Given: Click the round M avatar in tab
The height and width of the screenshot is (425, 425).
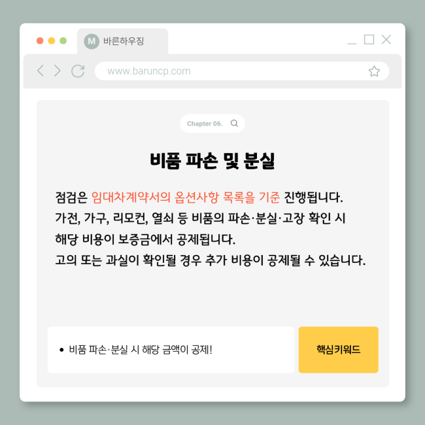Looking at the screenshot, I should (x=92, y=41).
